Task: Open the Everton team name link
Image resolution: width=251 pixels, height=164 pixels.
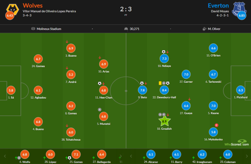Action: pos(218,6)
